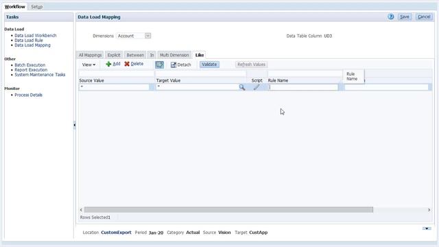Click the Refresh Values button

(x=252, y=64)
